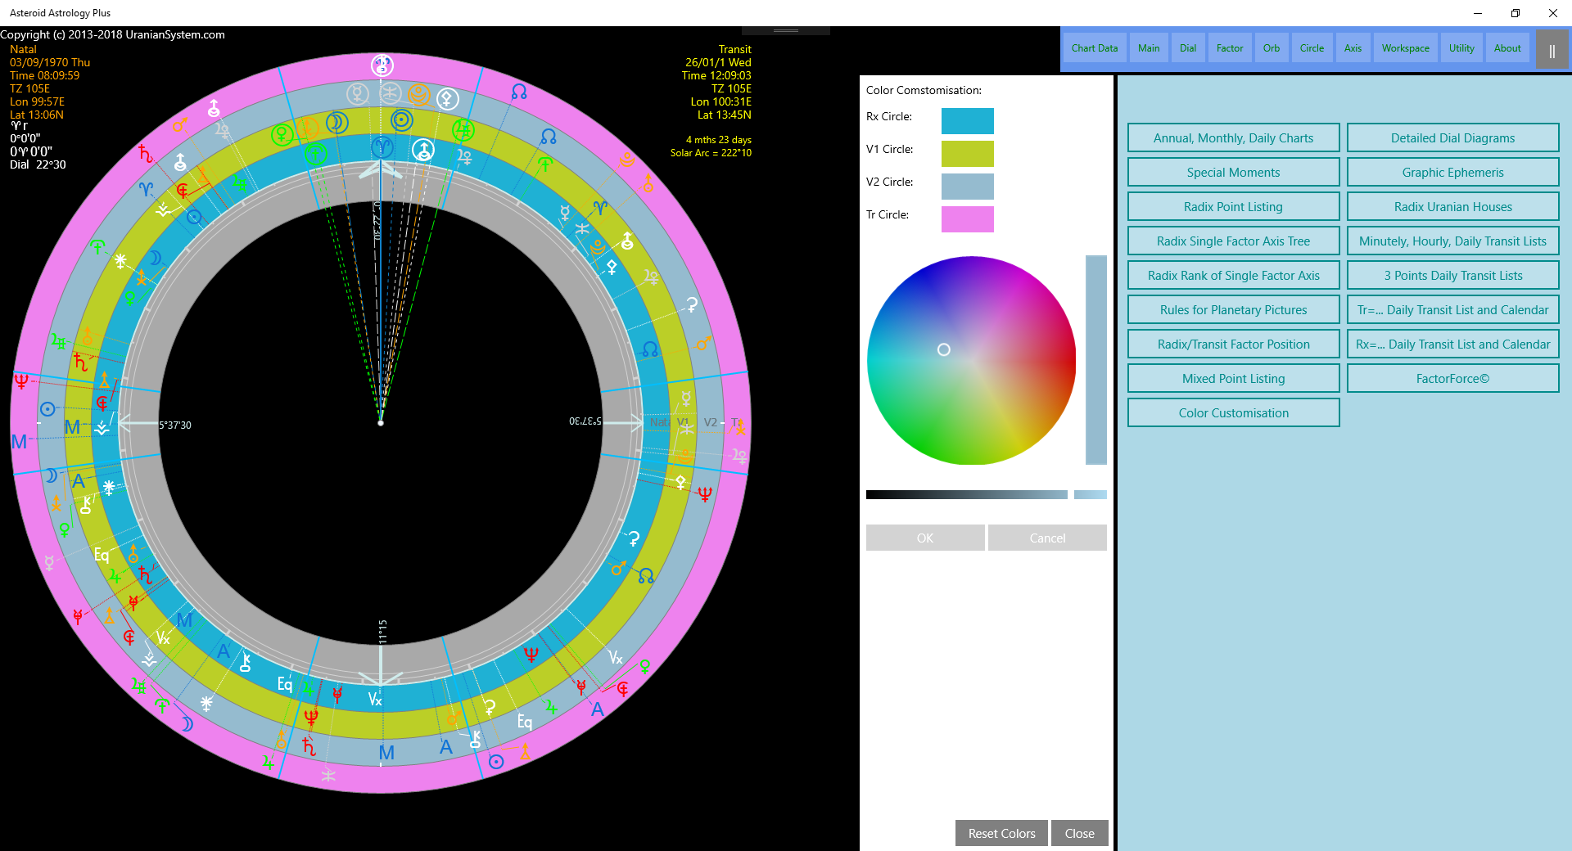Viewport: 1572px width, 851px height.
Task: Switch to the Dial menu tab
Action: 1187,48
